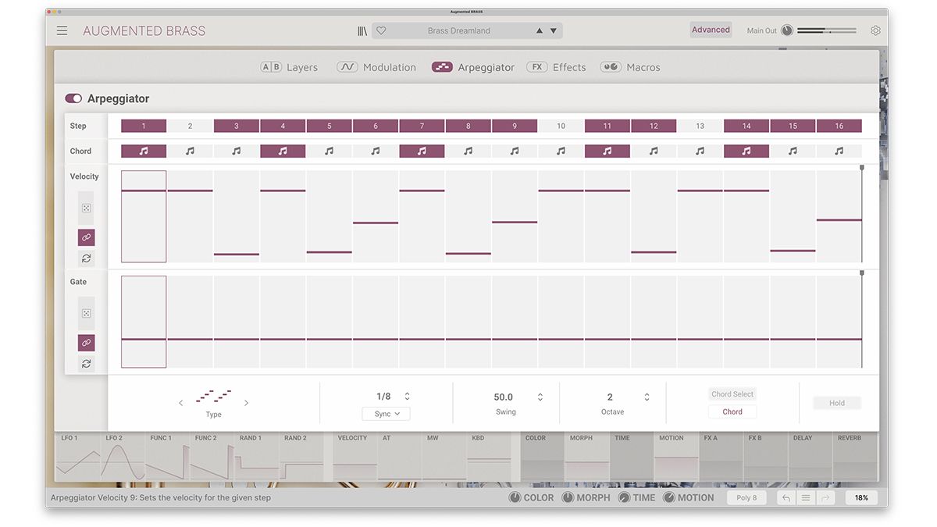Click the velocity sequence length marker
This screenshot has height=527, width=937.
[862, 168]
